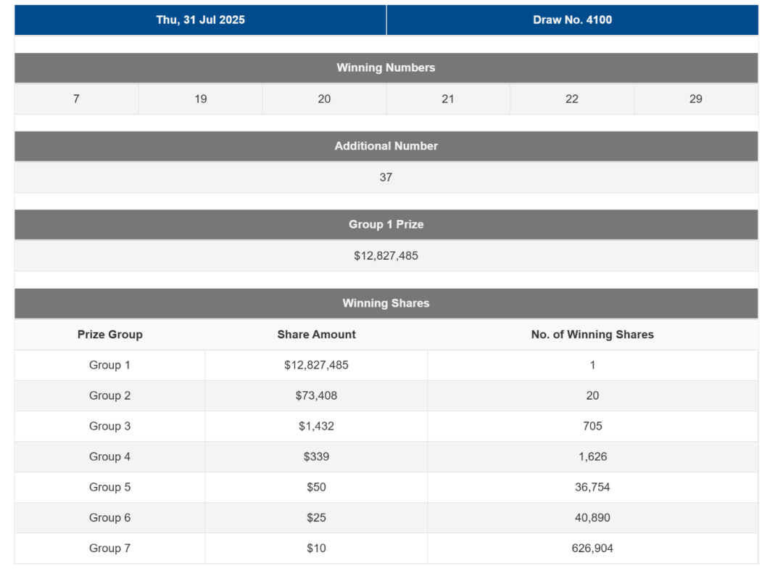Click the Additional Number header
The height and width of the screenshot is (587, 783).
(x=386, y=147)
